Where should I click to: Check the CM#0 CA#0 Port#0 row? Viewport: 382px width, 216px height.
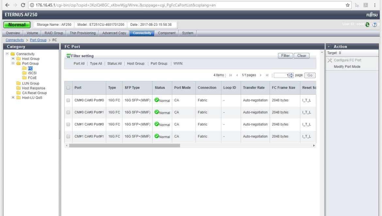tap(68, 100)
